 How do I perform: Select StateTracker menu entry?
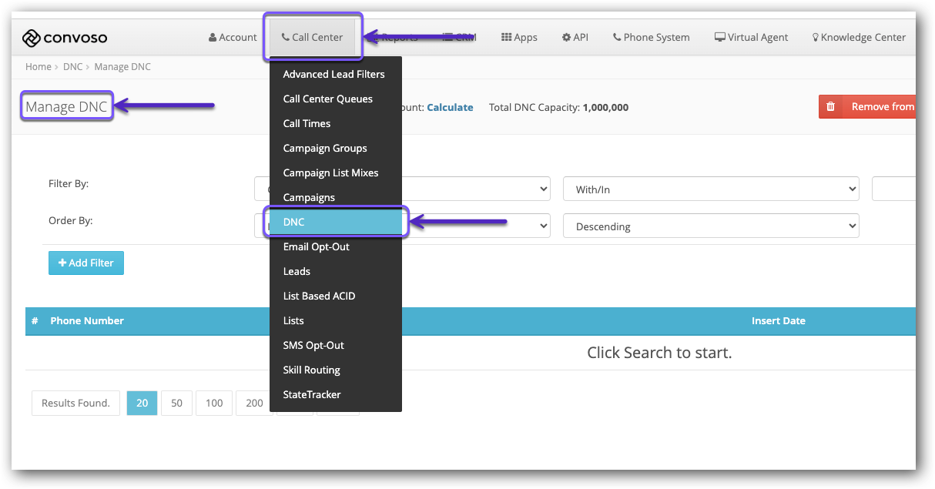311,394
